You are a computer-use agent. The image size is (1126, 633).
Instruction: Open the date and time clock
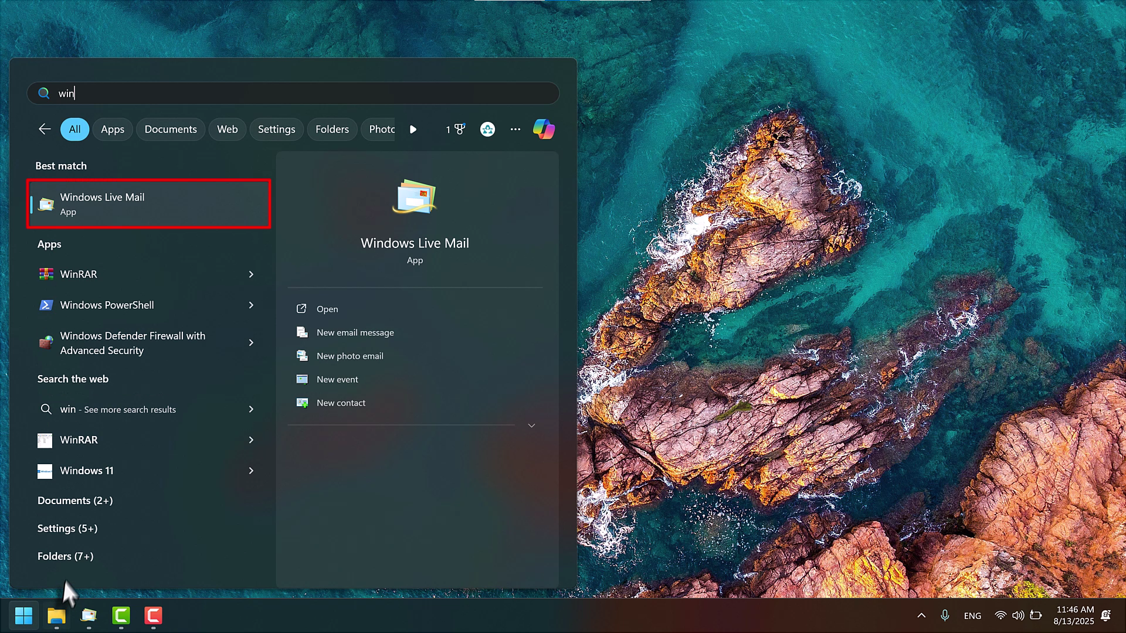point(1074,615)
